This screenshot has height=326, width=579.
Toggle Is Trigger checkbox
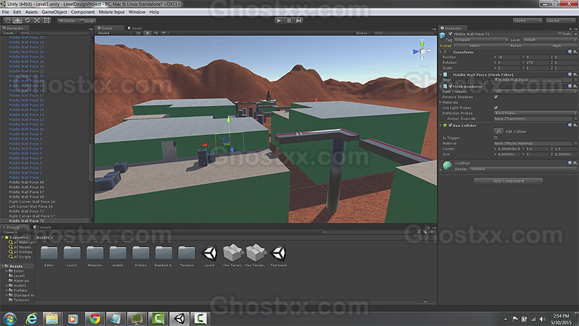pyautogui.click(x=496, y=138)
